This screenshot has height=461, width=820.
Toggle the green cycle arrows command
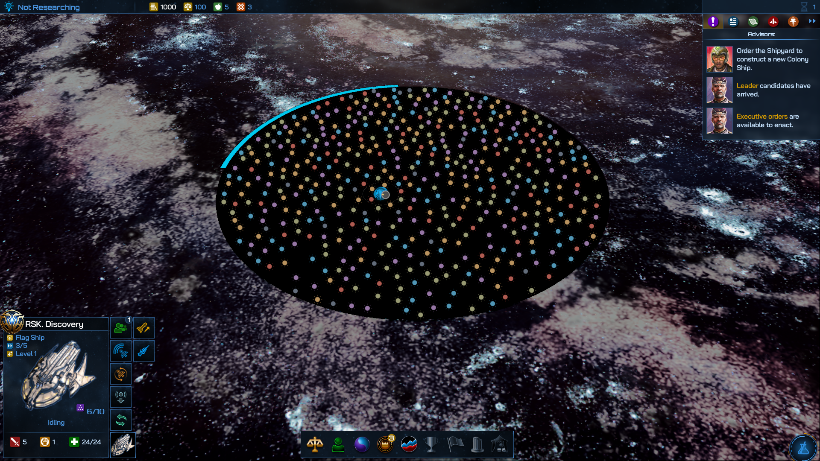(x=121, y=420)
